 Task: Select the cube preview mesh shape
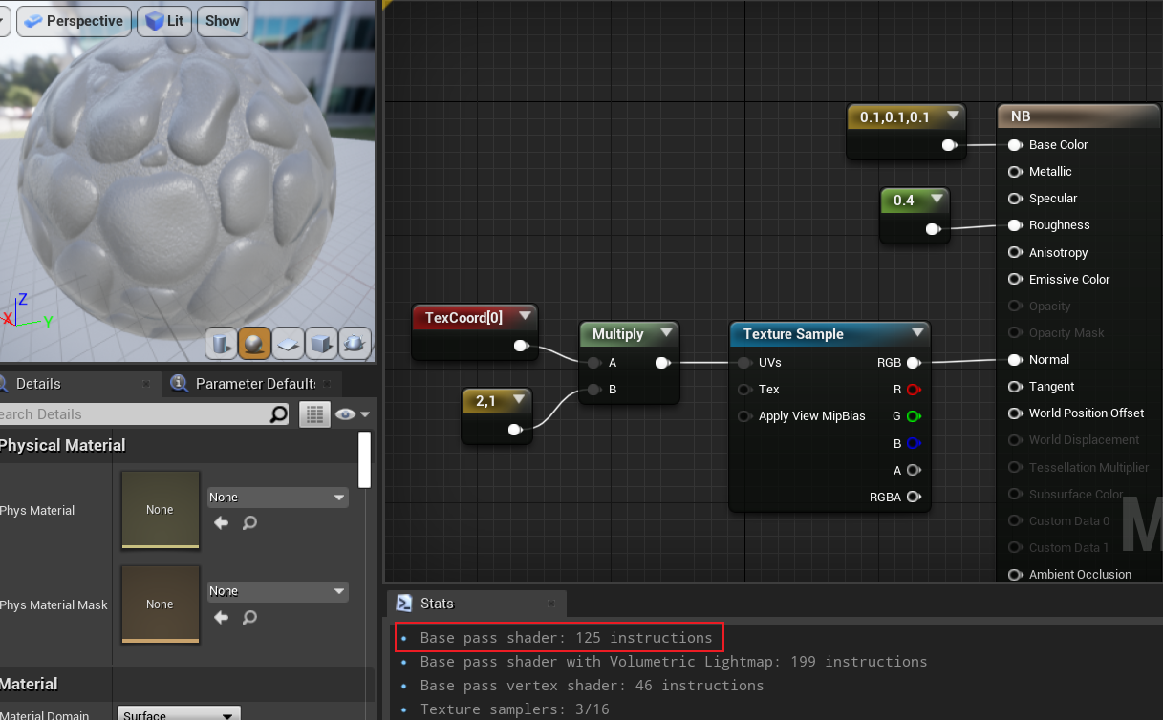(x=321, y=342)
